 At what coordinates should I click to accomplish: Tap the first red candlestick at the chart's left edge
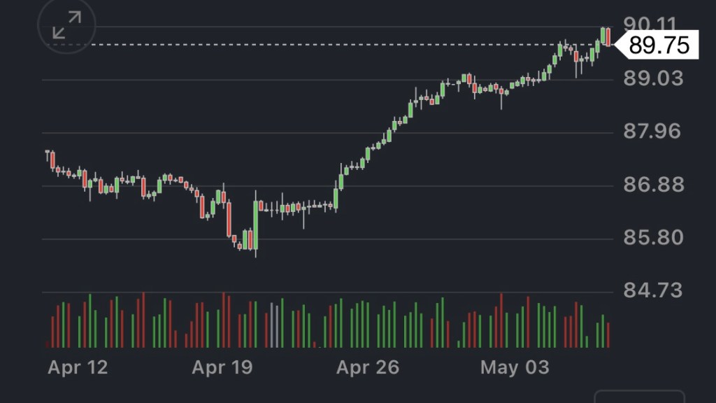coord(52,160)
